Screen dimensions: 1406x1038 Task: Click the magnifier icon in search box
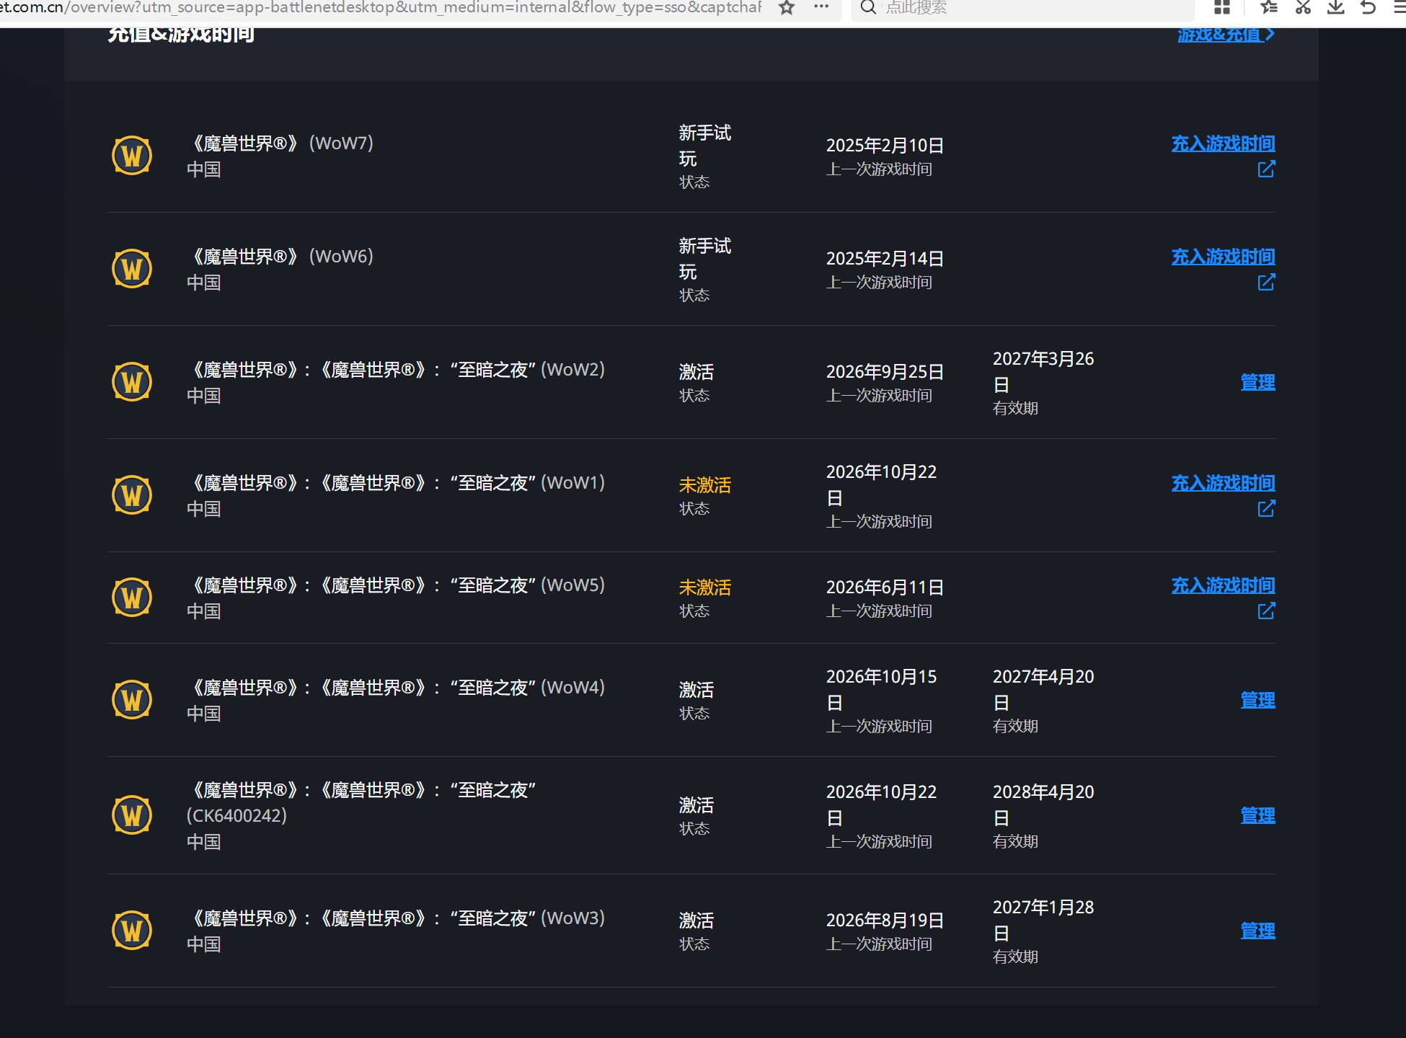tap(868, 7)
